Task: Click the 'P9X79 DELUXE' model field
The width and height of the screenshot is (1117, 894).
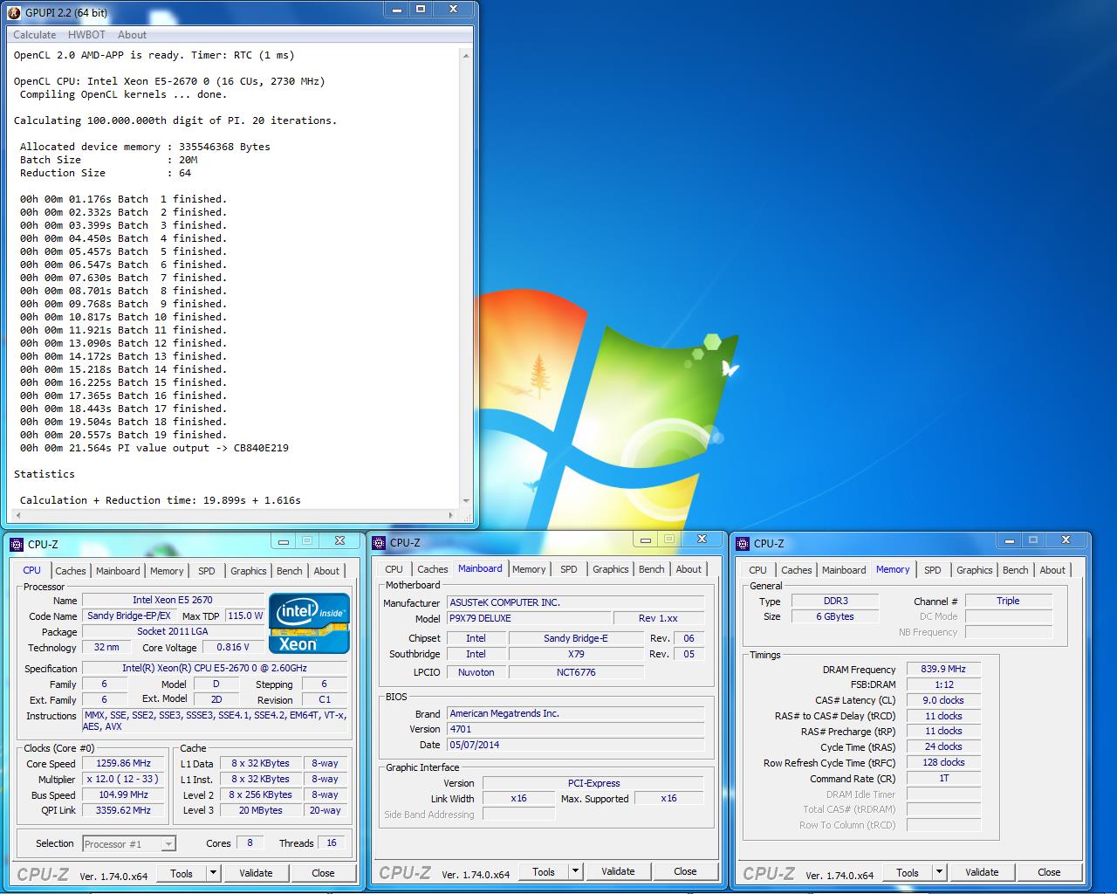Action: 527,619
